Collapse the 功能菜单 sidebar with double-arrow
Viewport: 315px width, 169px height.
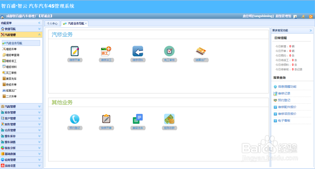coord(39,23)
